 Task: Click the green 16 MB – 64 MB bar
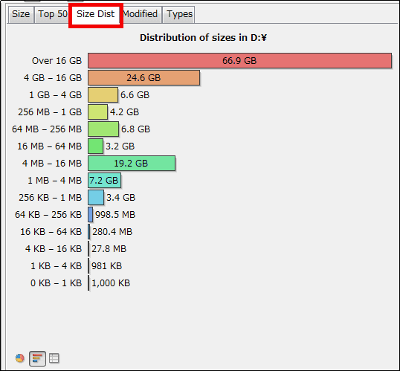pos(96,146)
